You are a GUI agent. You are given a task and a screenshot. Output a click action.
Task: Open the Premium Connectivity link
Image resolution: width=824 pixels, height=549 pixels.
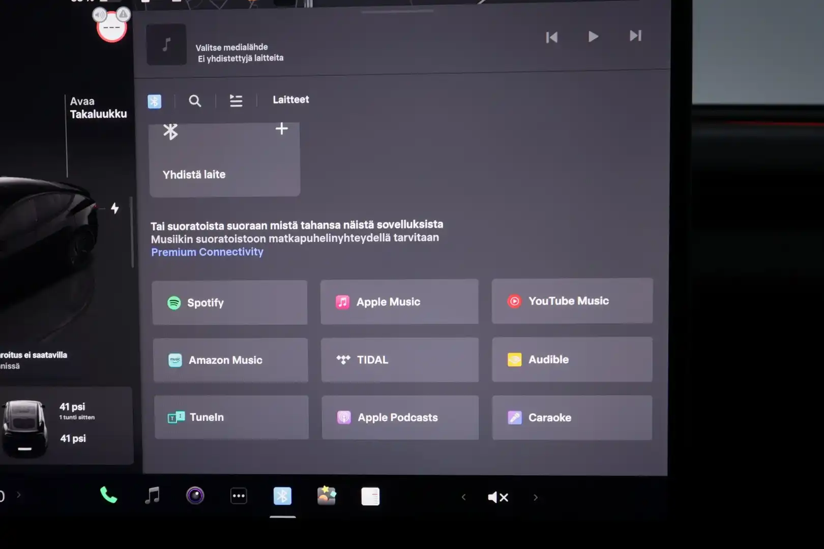pos(208,252)
